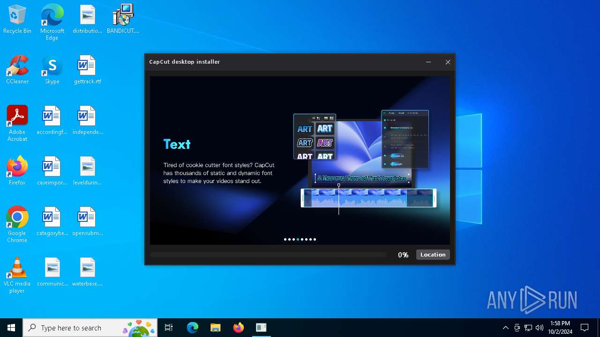Open the Adobe Acrobat desktop shortcut
600x337 pixels.
click(17, 124)
